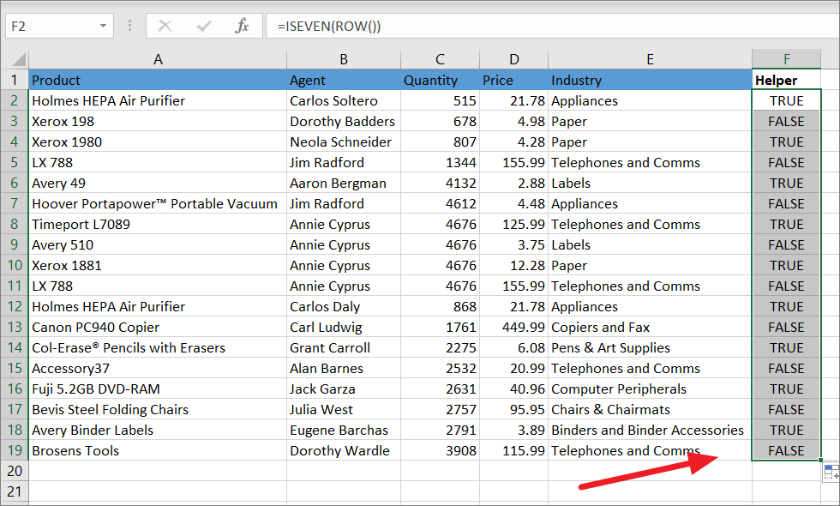Select agent Grant Carroll cell
The image size is (840, 506).
[x=344, y=348]
